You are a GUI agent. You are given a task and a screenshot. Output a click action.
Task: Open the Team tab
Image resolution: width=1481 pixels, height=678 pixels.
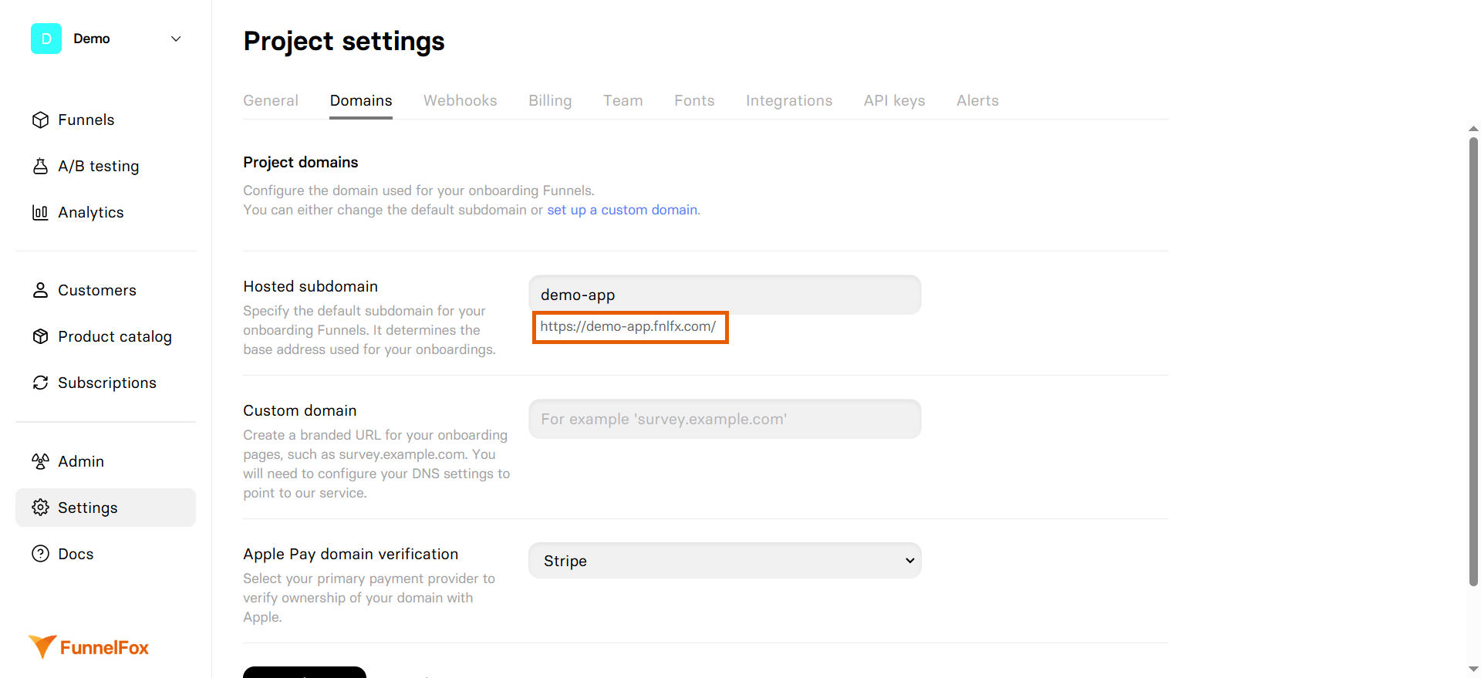(623, 100)
